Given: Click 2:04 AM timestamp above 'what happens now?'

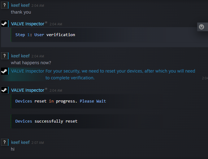Looking at the screenshot, I should point(38,56).
